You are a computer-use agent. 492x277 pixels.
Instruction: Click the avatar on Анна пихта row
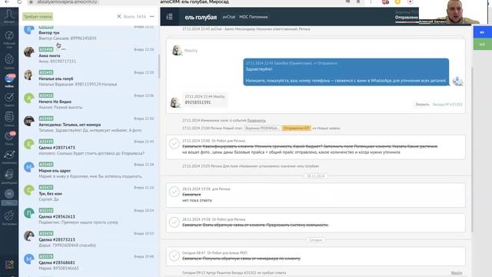(29, 52)
